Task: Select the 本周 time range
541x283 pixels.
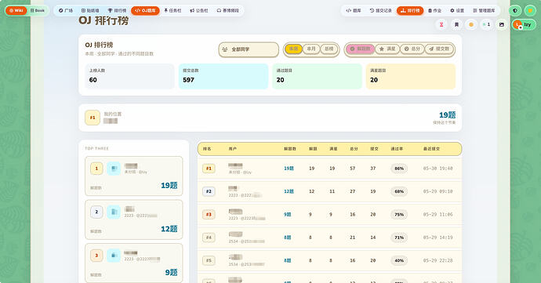Action: (293, 49)
